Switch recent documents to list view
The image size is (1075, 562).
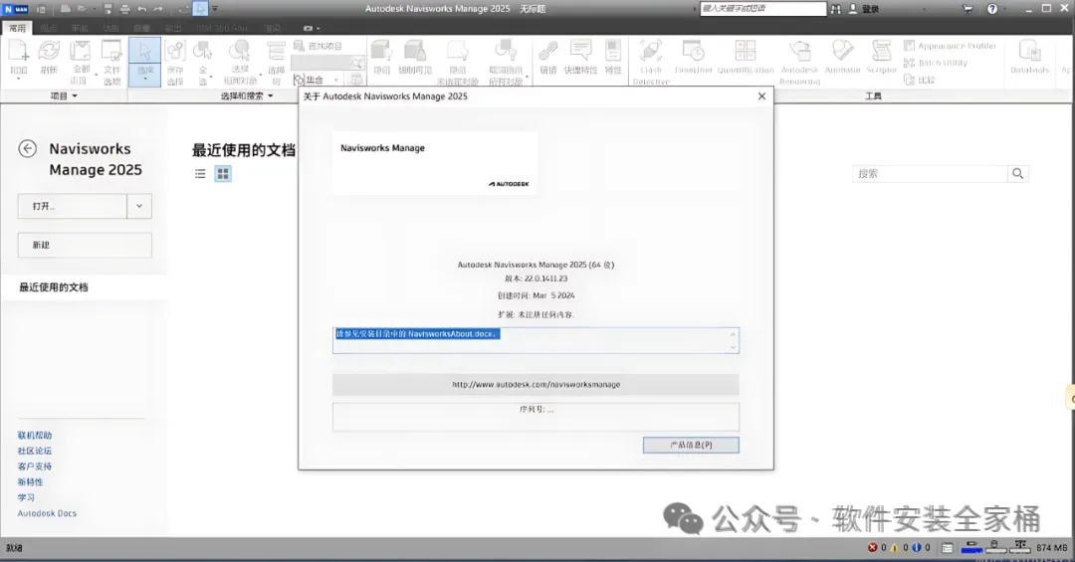[200, 174]
